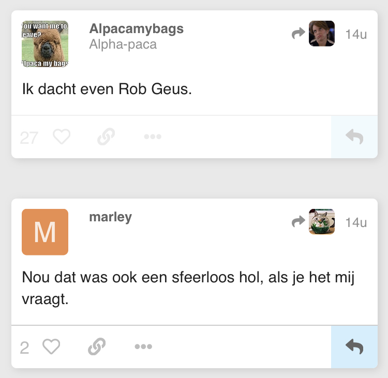
Task: Click the forward arrow in marley's comment header
Action: point(298,221)
